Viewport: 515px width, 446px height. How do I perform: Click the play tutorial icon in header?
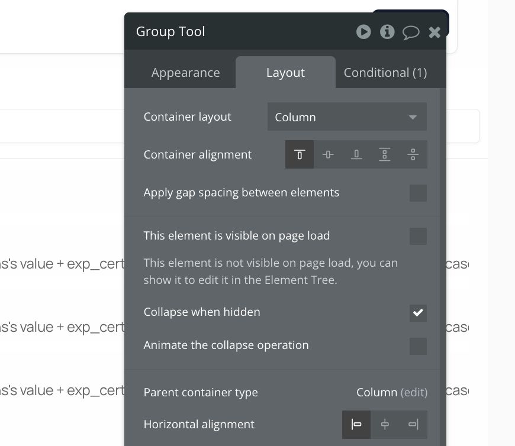363,32
